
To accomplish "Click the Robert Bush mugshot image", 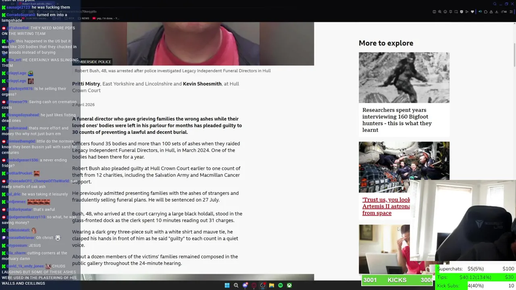I will coord(193,43).
